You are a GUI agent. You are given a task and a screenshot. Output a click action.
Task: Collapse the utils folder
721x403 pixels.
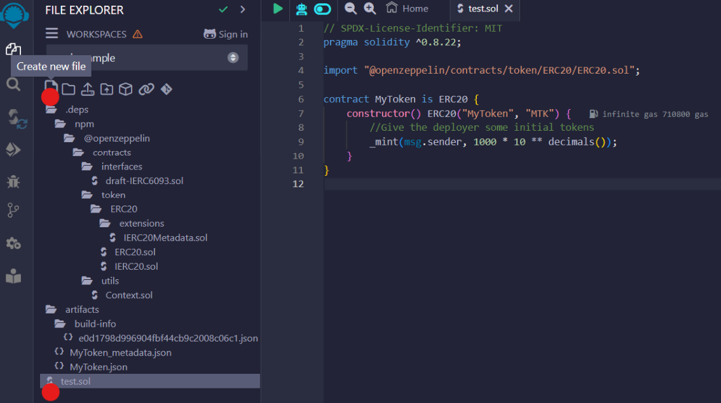tap(100, 281)
